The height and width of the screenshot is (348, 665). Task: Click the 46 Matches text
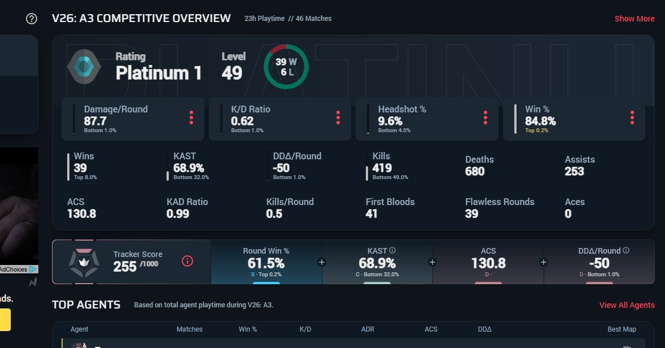point(313,19)
